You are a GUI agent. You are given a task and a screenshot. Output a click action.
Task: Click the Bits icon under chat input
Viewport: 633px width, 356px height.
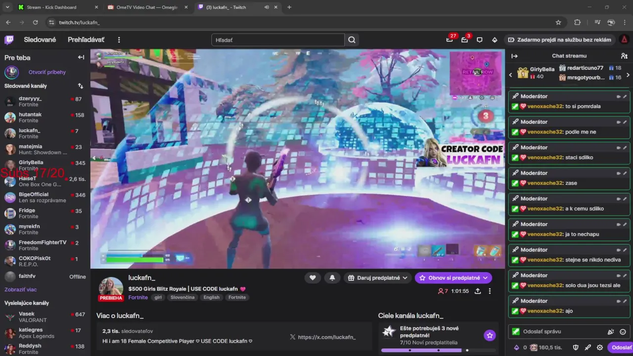coord(517,348)
